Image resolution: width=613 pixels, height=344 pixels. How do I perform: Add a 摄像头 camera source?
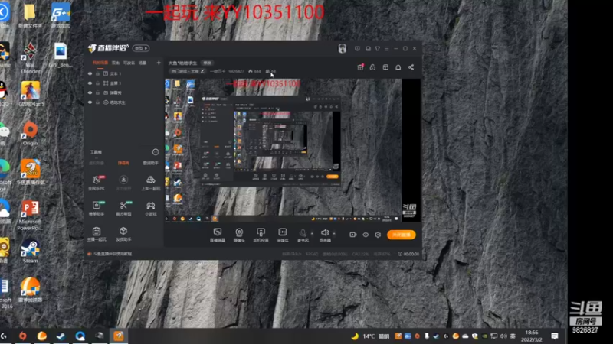[x=239, y=235]
